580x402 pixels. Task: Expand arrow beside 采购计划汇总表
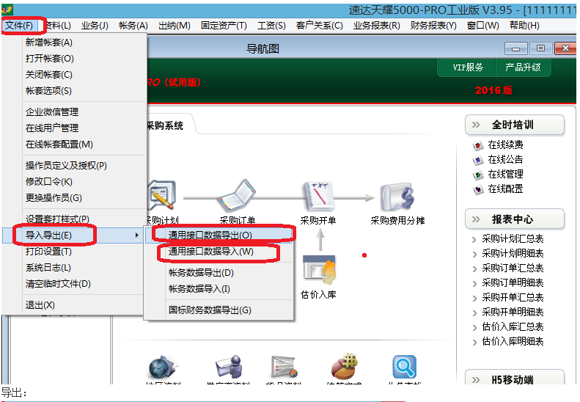[474, 239]
